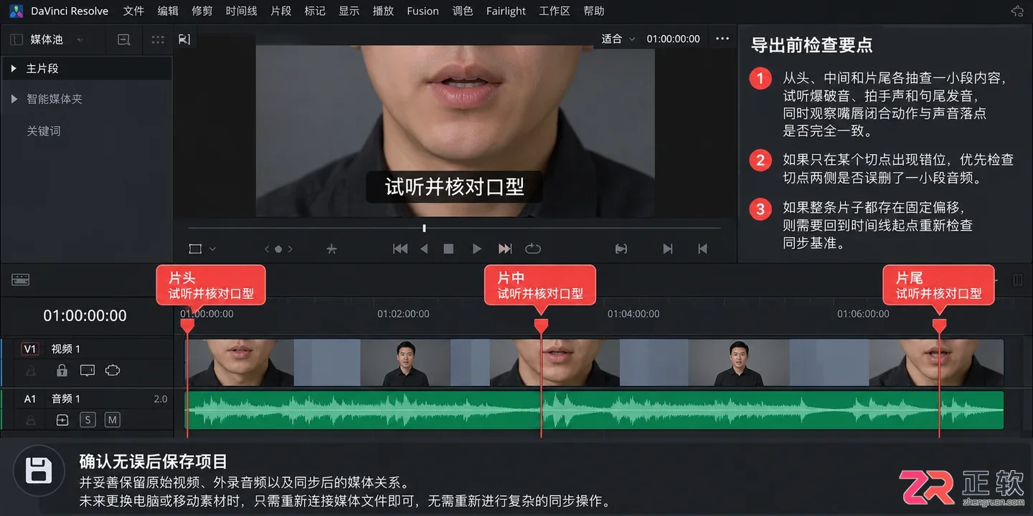Open the transform overlay mode chevron
The height and width of the screenshot is (516, 1033).
tap(212, 249)
